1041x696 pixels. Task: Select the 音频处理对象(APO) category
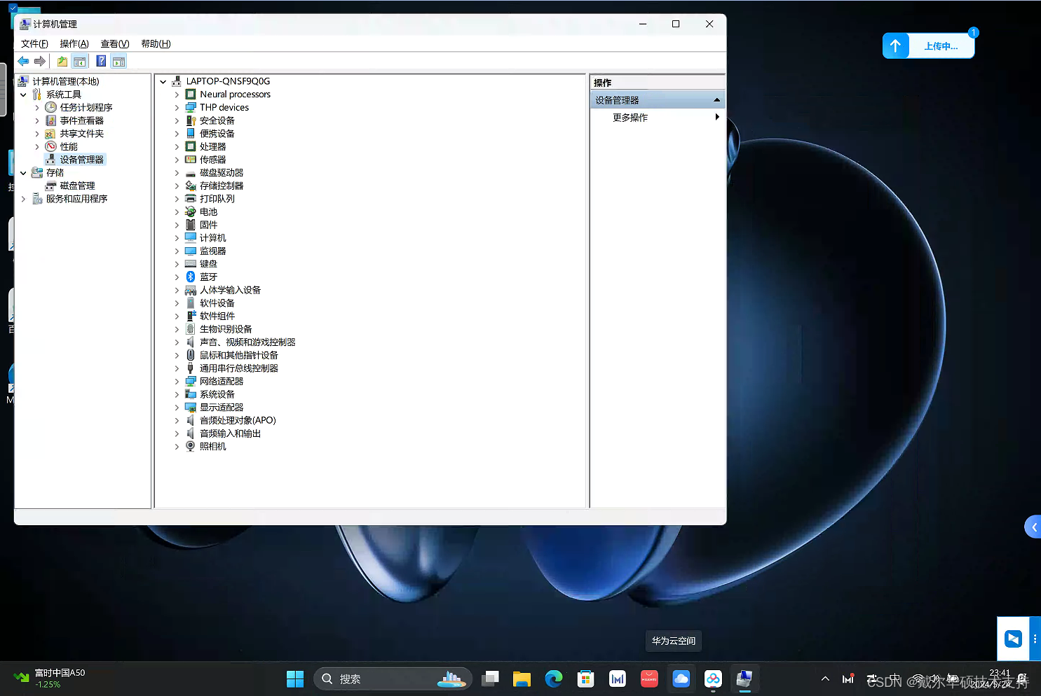238,420
